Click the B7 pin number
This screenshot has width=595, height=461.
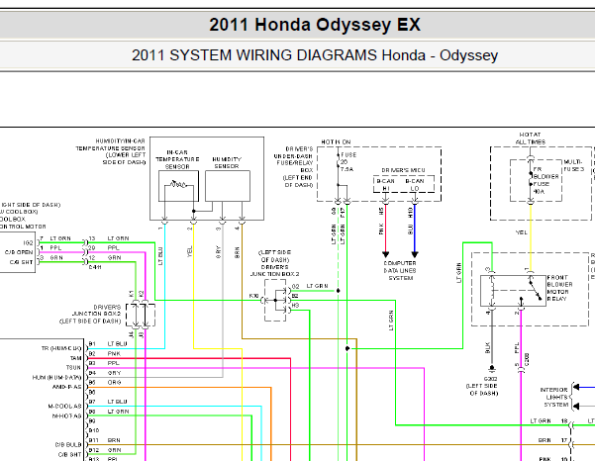click(x=92, y=402)
